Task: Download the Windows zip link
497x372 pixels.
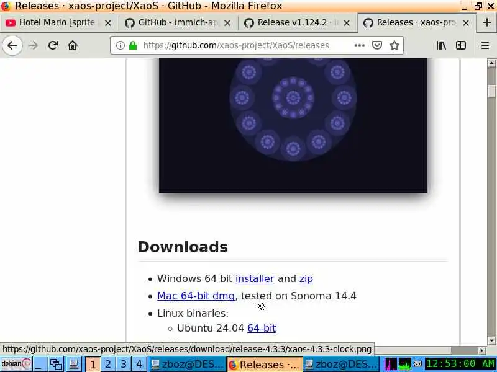Action: [x=306, y=278]
